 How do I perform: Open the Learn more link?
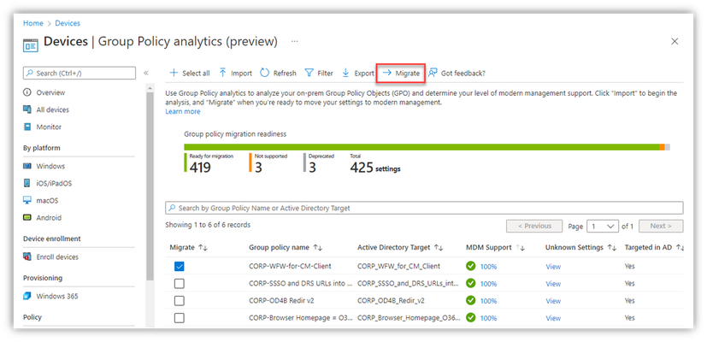point(183,111)
